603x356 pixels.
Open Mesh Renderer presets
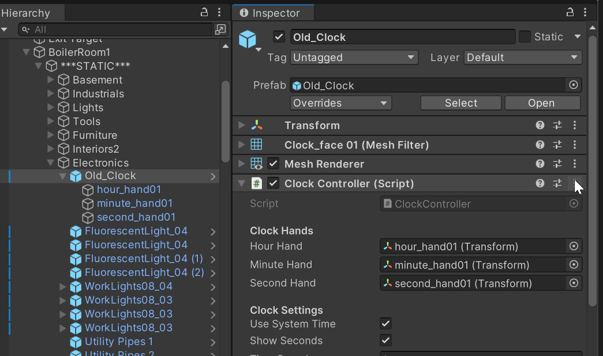pos(557,164)
